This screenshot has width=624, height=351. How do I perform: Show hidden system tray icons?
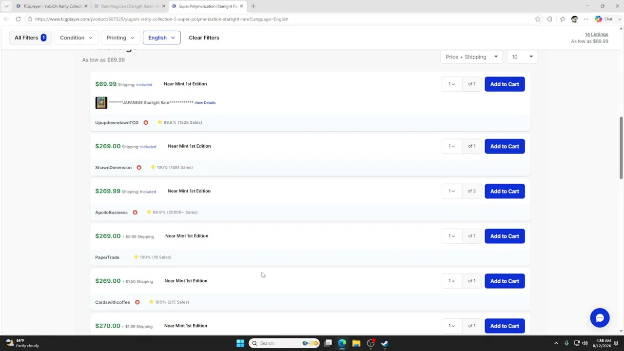(556, 343)
